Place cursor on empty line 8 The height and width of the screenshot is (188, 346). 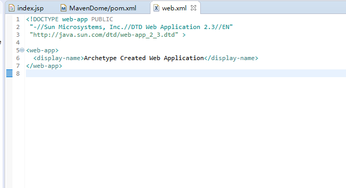tap(186, 74)
